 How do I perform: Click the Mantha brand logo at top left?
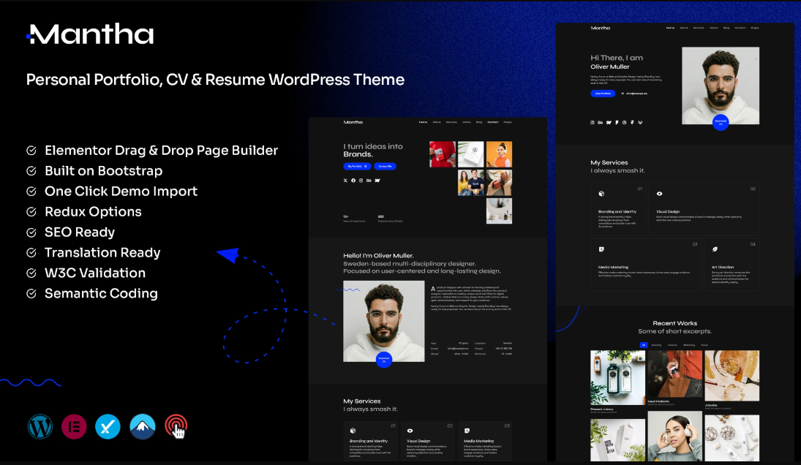coord(90,34)
